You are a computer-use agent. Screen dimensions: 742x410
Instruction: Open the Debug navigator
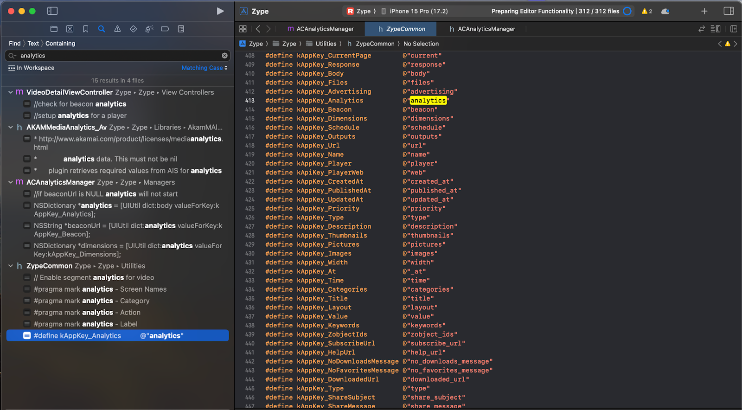tap(149, 29)
